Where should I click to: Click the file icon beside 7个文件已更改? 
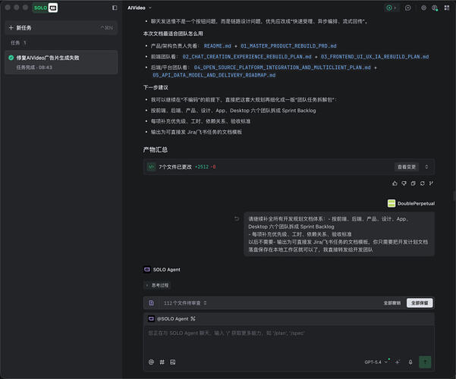coord(151,167)
